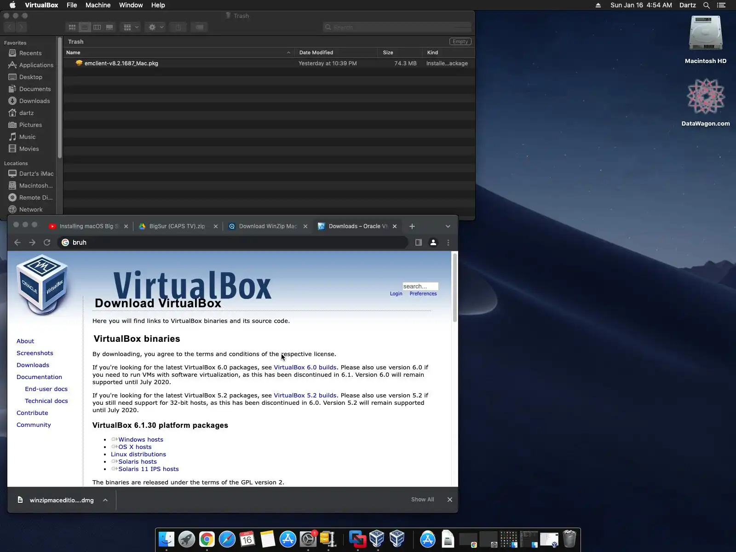Switch to Installing macOS Big Sur tab

(88, 226)
